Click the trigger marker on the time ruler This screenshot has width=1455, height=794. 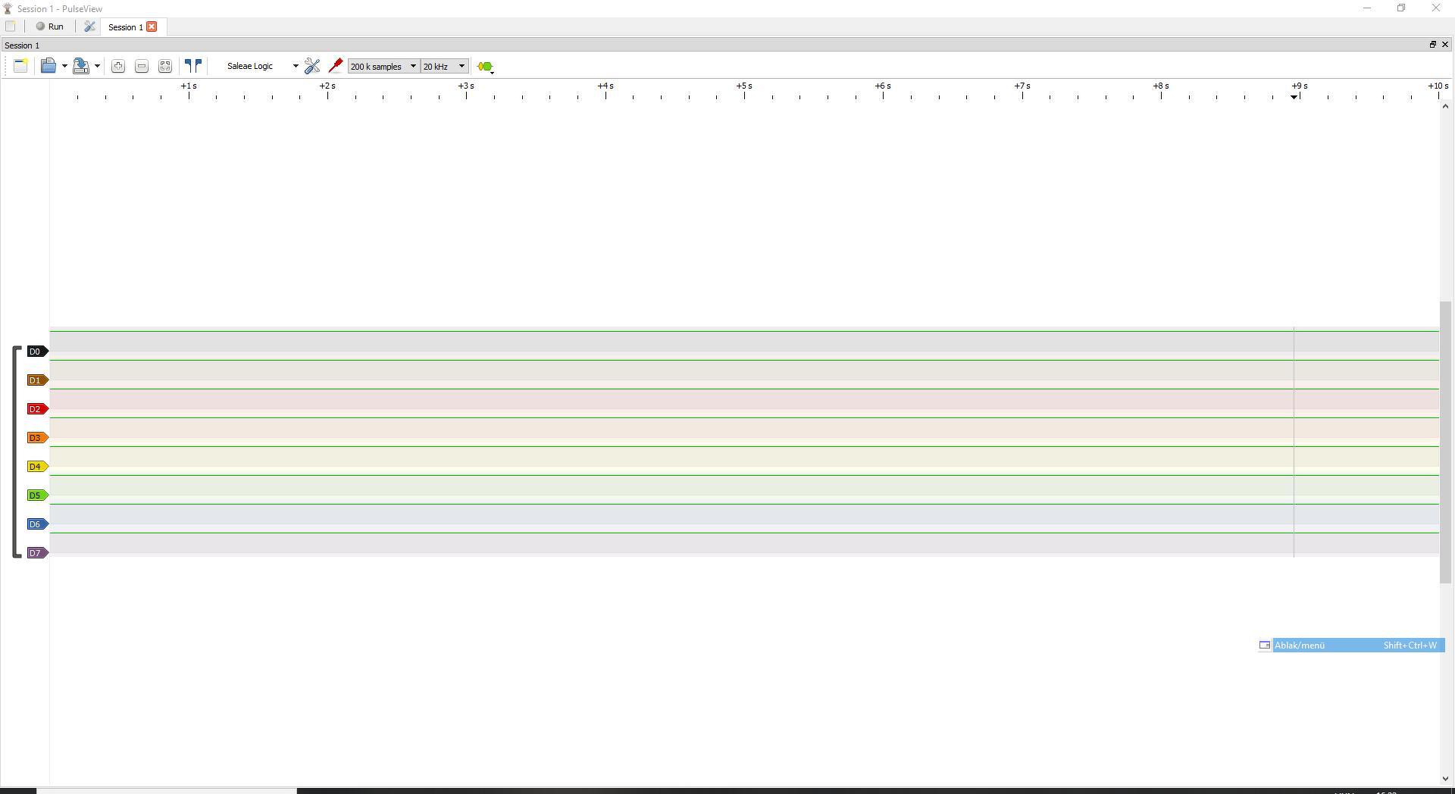[1294, 97]
